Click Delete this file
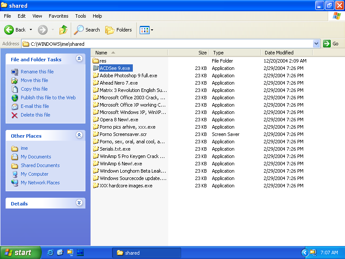Image resolution: width=345 pixels, height=259 pixels. pos(35,115)
